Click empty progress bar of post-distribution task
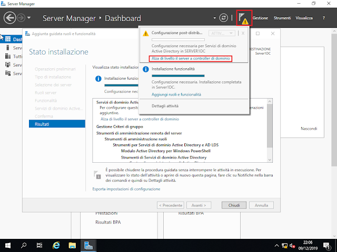 178,40
